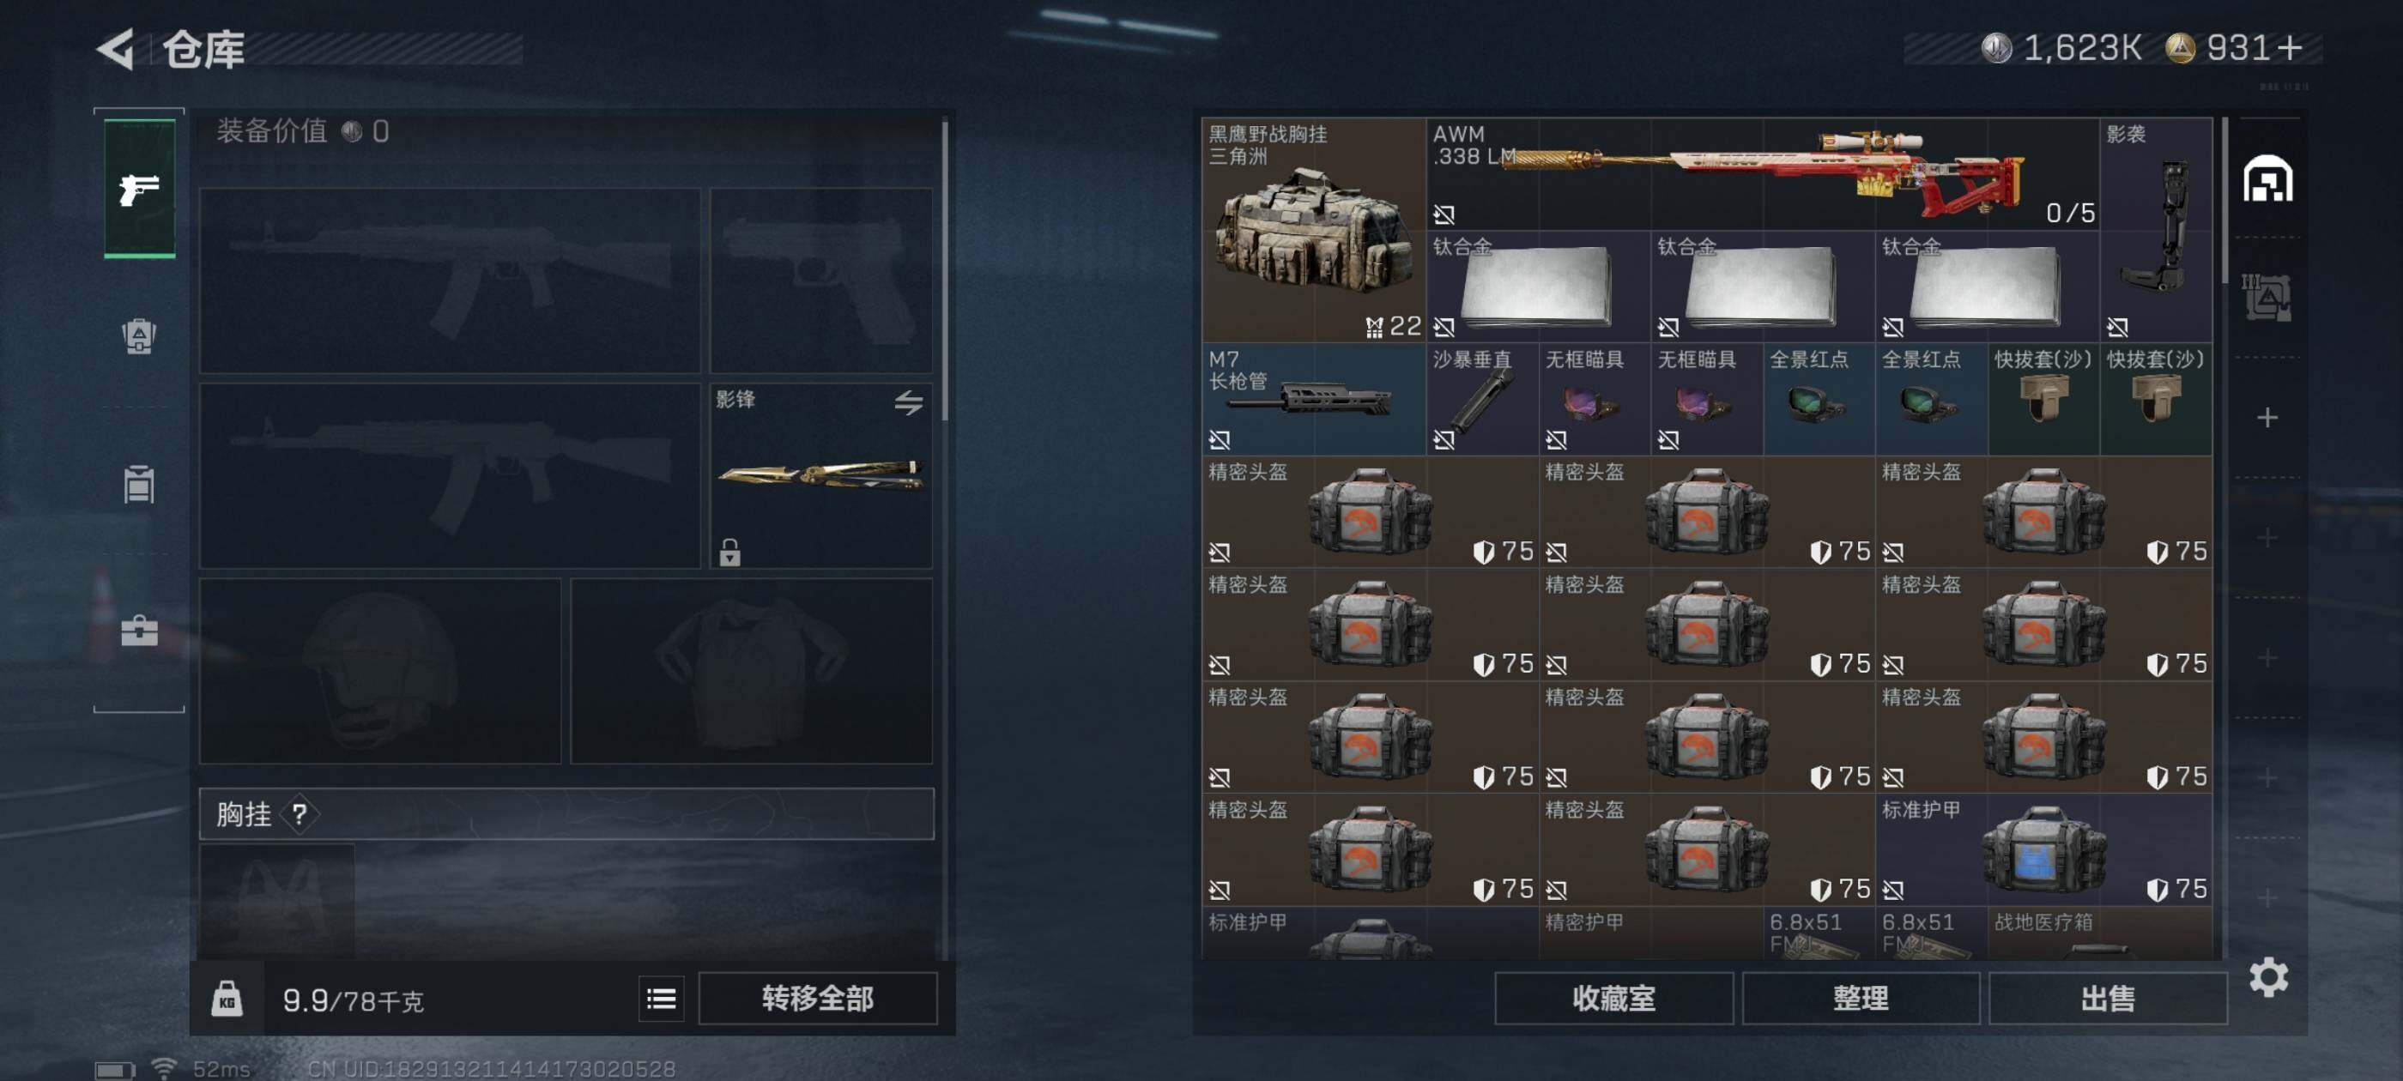
Task: Open the 收藏室 button
Action: point(1613,998)
